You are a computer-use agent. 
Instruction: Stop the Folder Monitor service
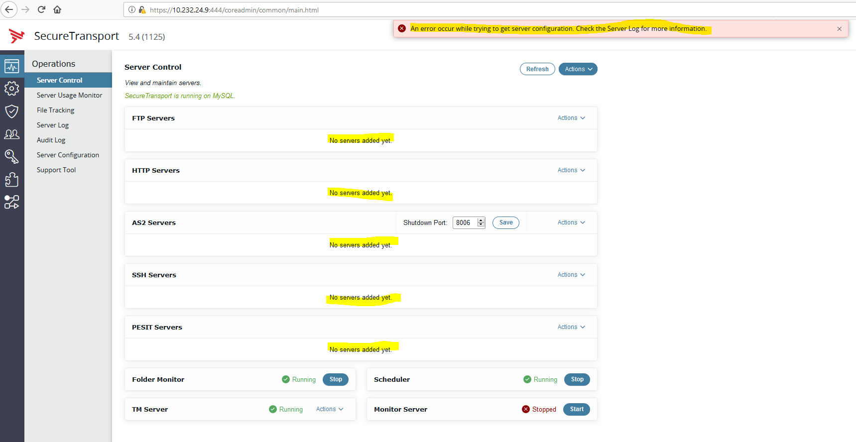click(x=336, y=379)
